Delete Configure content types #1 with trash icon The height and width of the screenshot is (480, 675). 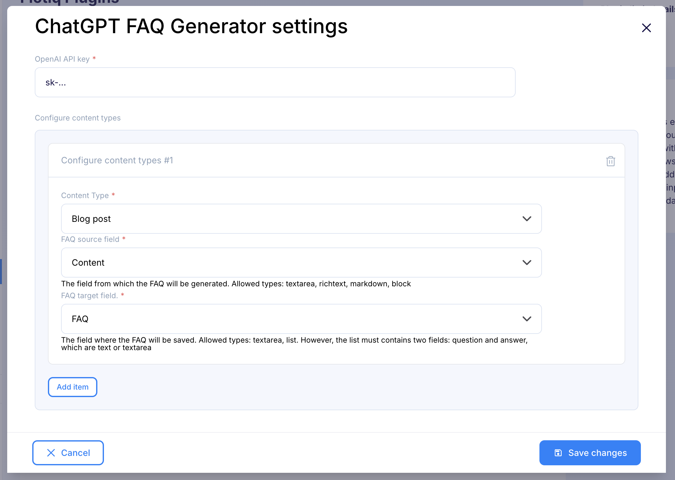pyautogui.click(x=611, y=161)
